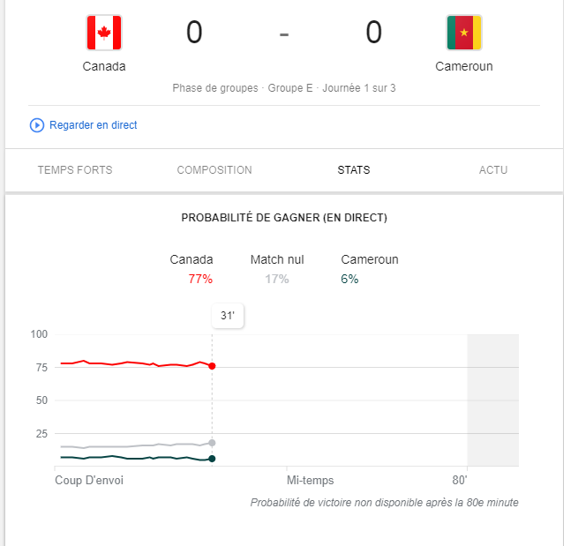Open the Regarder en direct link
This screenshot has width=578, height=546.
93,125
